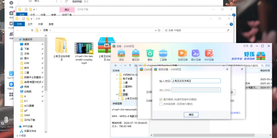Click the up-directory arrow in 好压 navigation bar

pos(130,65)
